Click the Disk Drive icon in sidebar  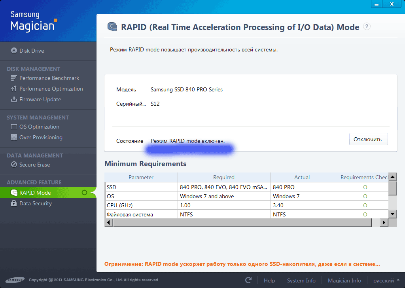pos(14,51)
